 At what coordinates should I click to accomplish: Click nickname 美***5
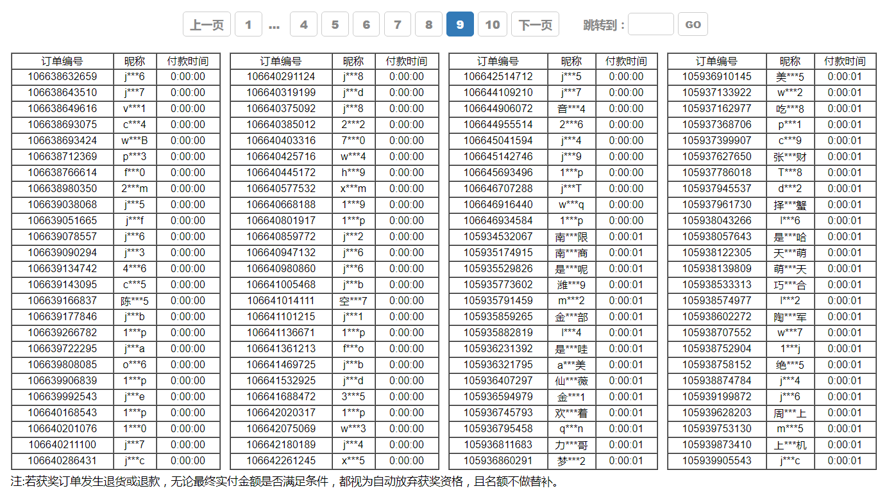click(790, 77)
